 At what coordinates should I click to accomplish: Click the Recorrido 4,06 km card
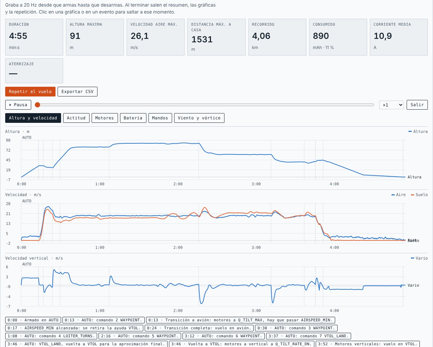(x=277, y=37)
